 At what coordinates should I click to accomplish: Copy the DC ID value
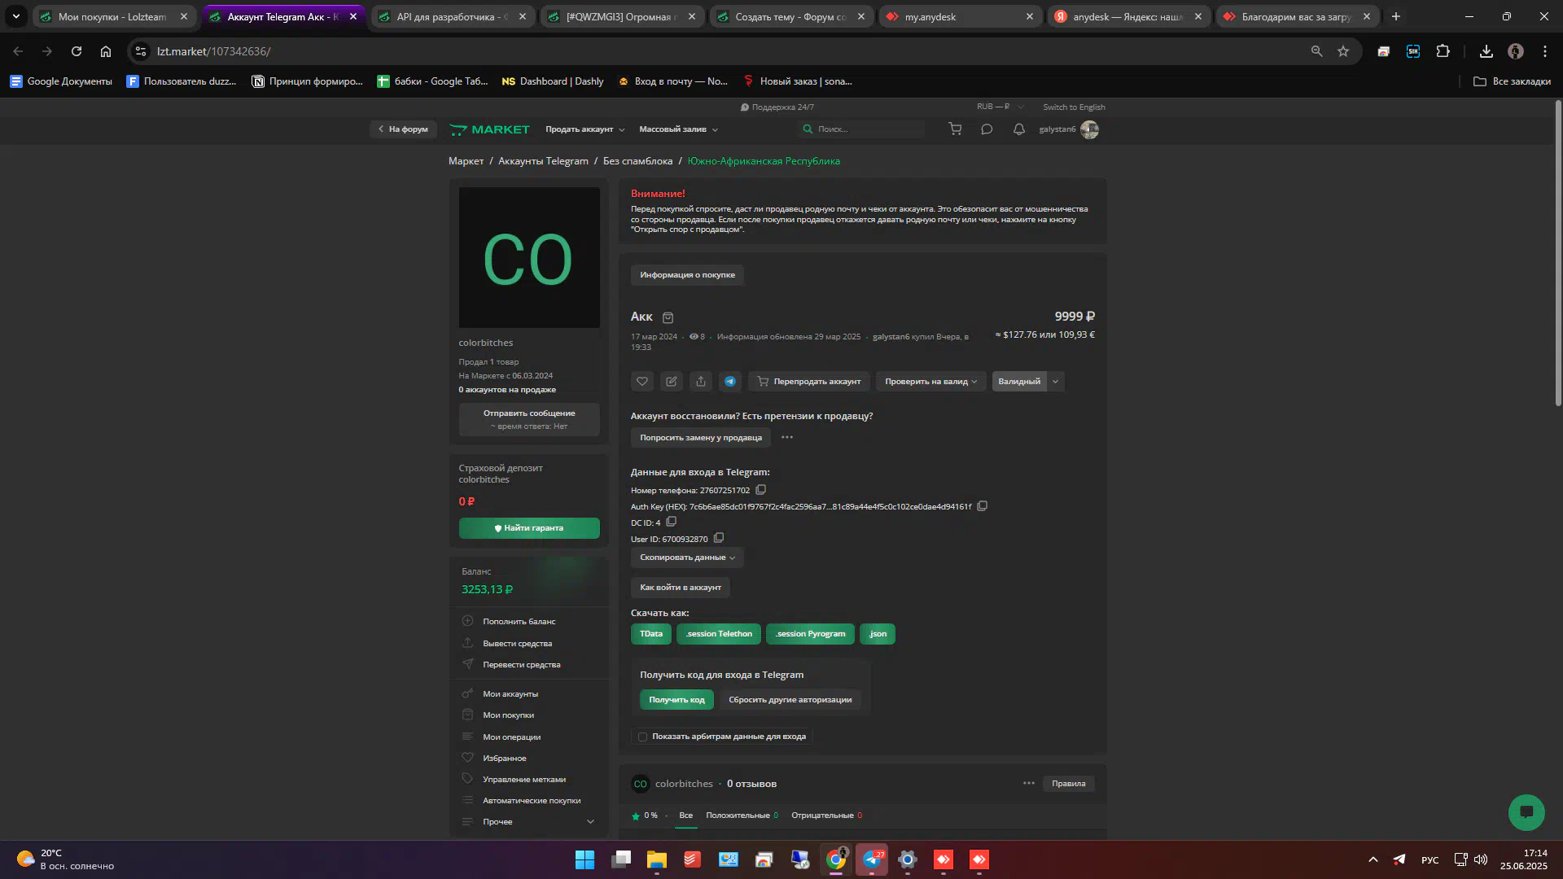pyautogui.click(x=672, y=522)
